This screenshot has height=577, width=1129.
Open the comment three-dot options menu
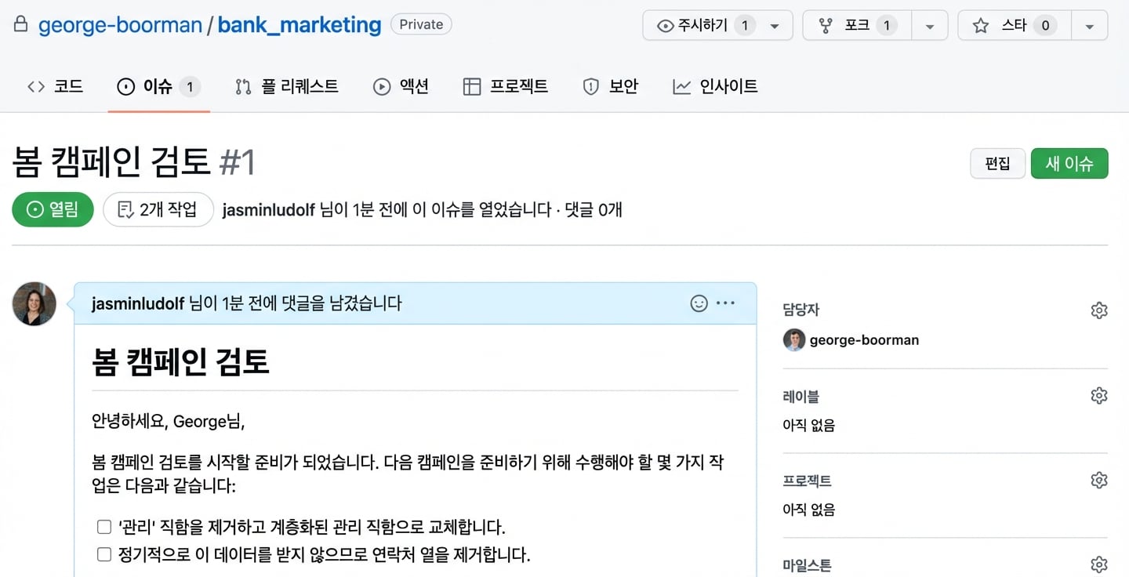coord(726,303)
